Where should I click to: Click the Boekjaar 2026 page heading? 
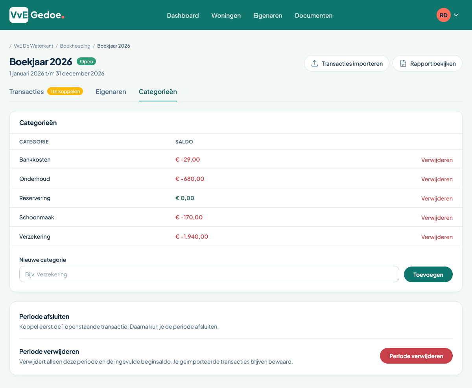pos(41,62)
